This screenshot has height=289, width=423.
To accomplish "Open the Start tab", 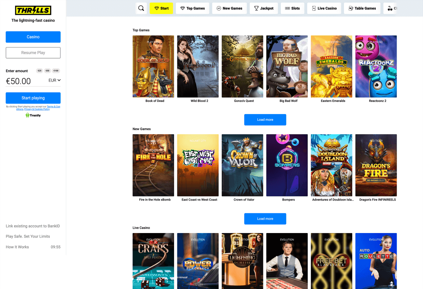I will (x=161, y=9).
